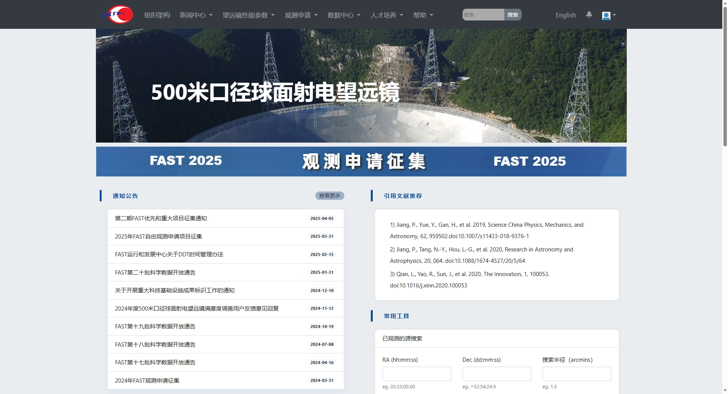The image size is (728, 394).
Task: Open the 人才培养 menu
Action: 387,15
